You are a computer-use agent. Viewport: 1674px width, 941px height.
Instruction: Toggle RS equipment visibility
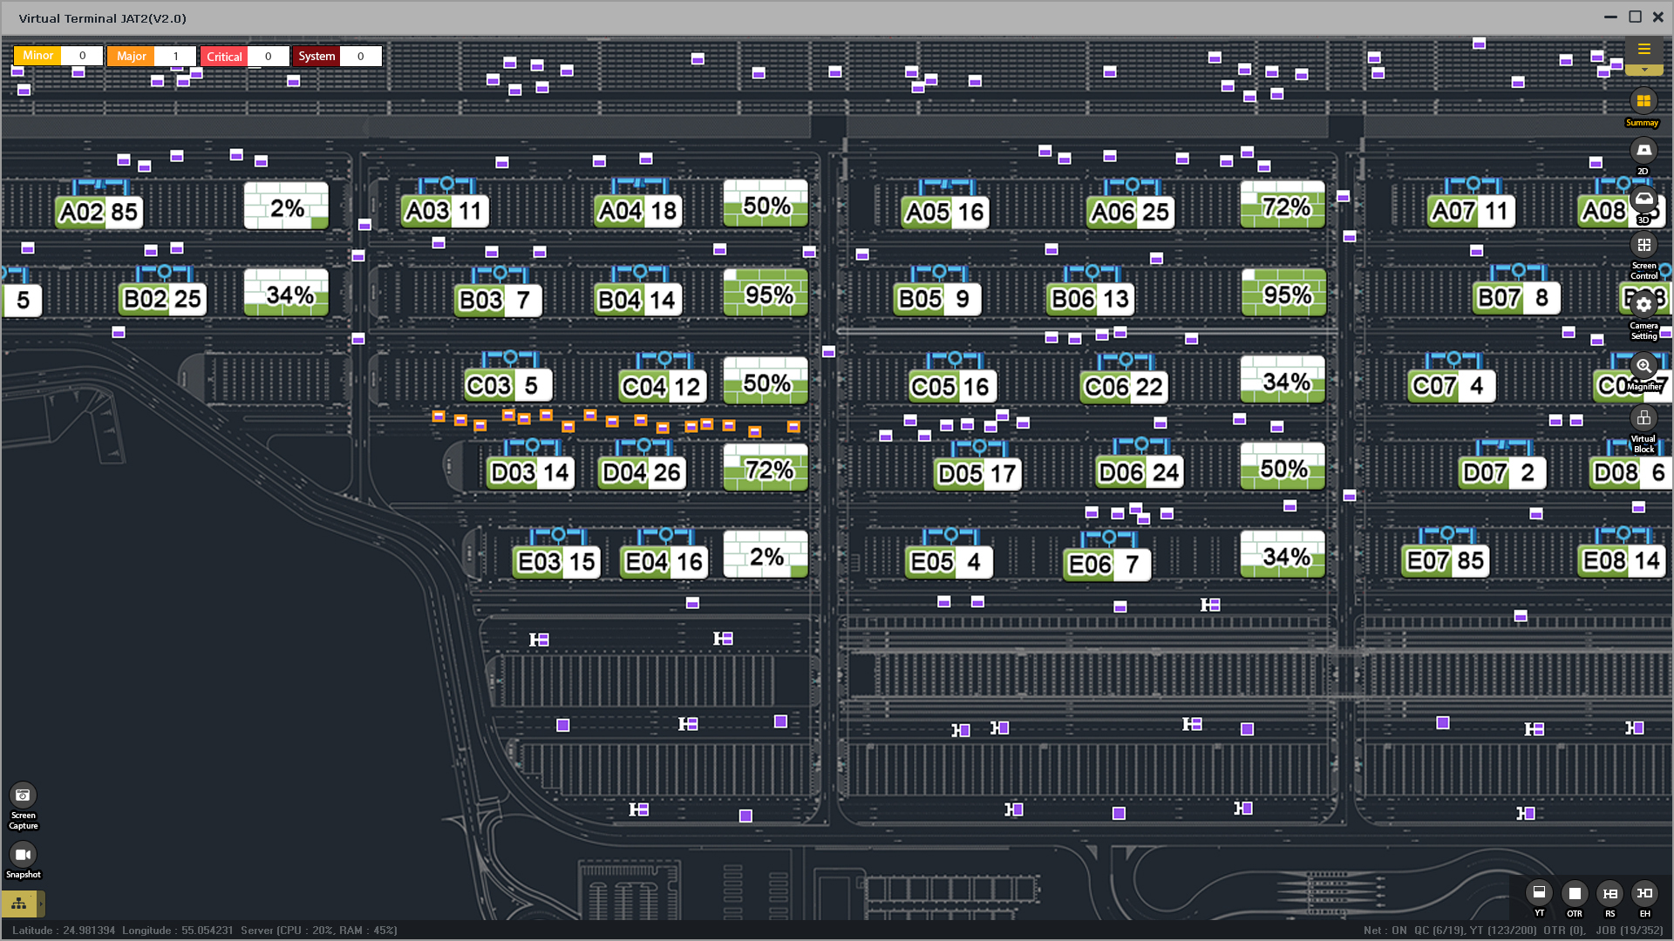(1609, 893)
